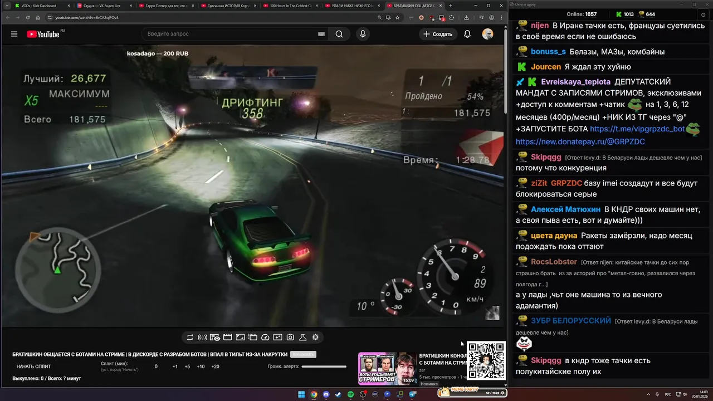Screen dimensions: 713x401
Task: Adjust the Громк. алерта volume slider
Action: [324, 366]
